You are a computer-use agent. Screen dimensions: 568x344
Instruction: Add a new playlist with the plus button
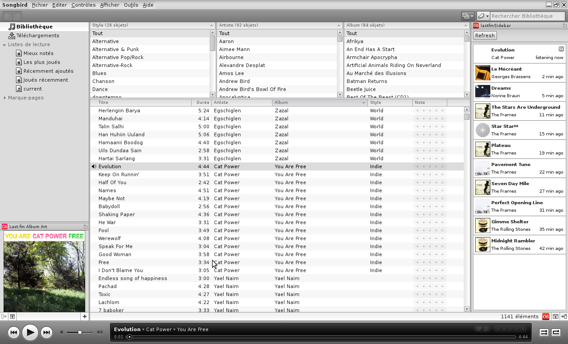[x=84, y=316]
